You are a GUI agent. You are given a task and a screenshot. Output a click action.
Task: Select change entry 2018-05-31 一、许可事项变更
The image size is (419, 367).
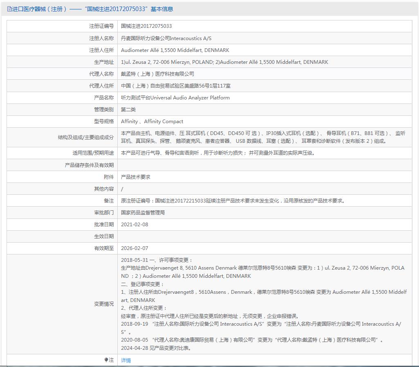(157, 260)
